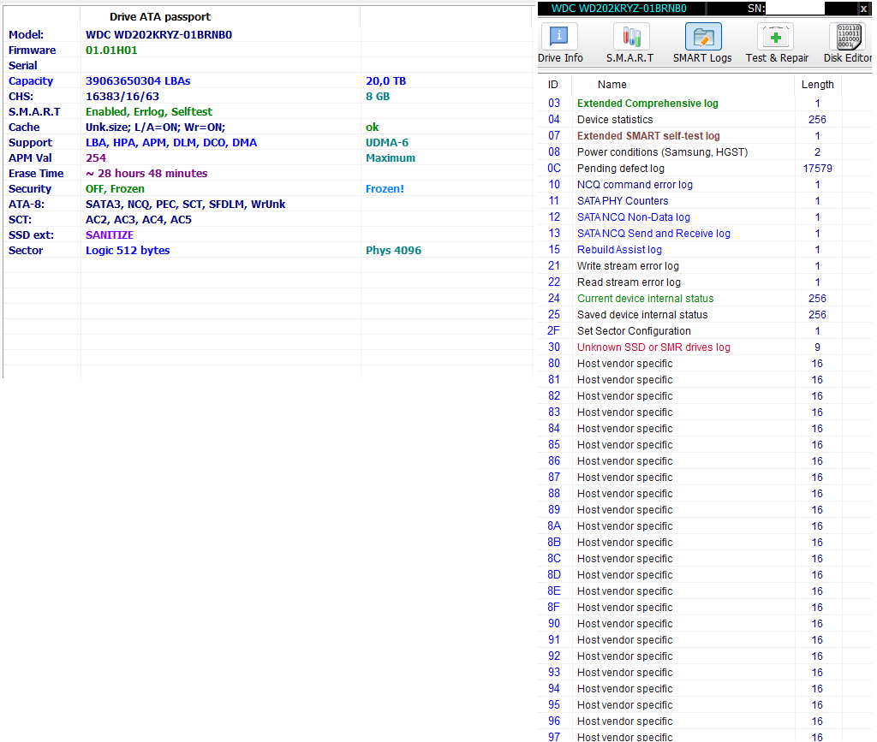Select Host vendor specific log ID 93
877x742 pixels.
705,672
